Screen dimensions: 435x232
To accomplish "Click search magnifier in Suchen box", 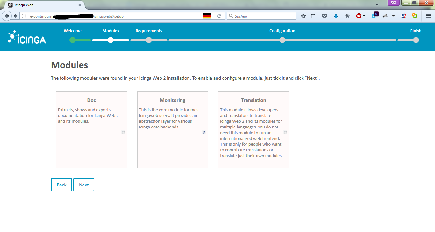I will tap(231, 16).
